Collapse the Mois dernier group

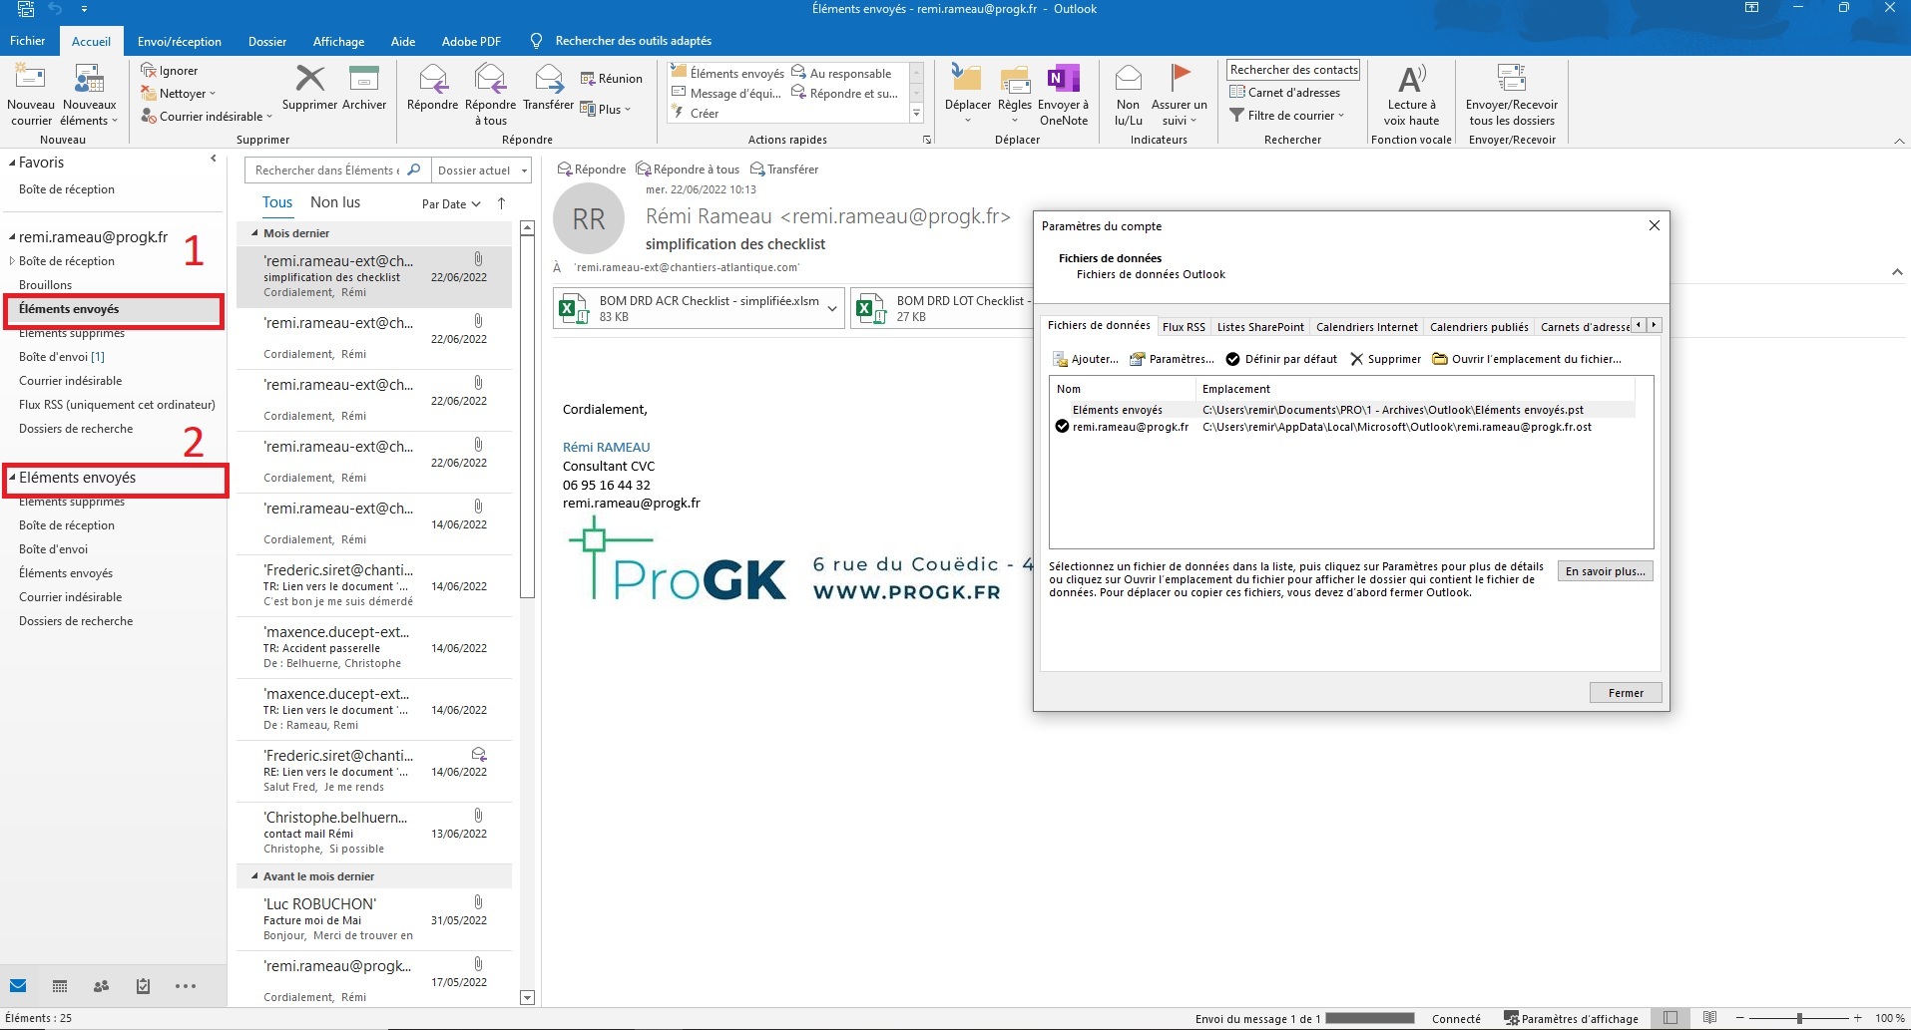click(x=254, y=233)
